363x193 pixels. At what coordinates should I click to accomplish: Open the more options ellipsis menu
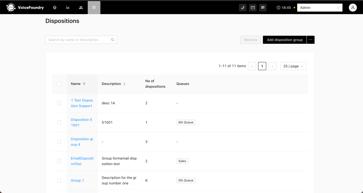click(310, 40)
